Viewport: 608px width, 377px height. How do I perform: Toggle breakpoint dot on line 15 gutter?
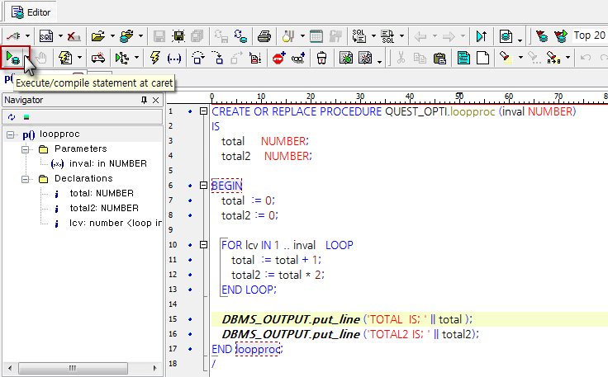(190, 319)
